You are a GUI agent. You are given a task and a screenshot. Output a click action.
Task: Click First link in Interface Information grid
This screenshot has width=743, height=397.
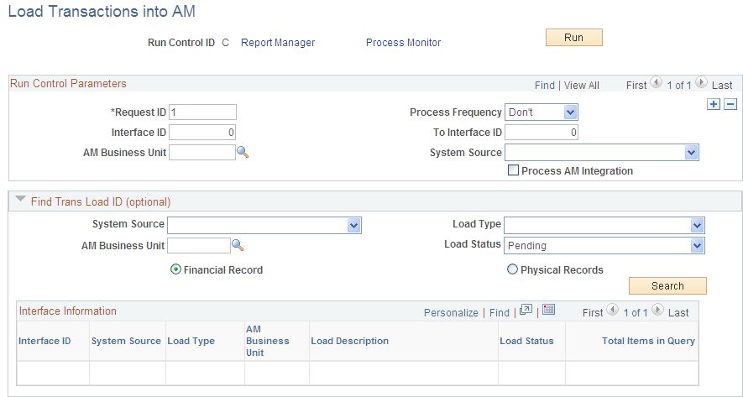pyautogui.click(x=593, y=313)
